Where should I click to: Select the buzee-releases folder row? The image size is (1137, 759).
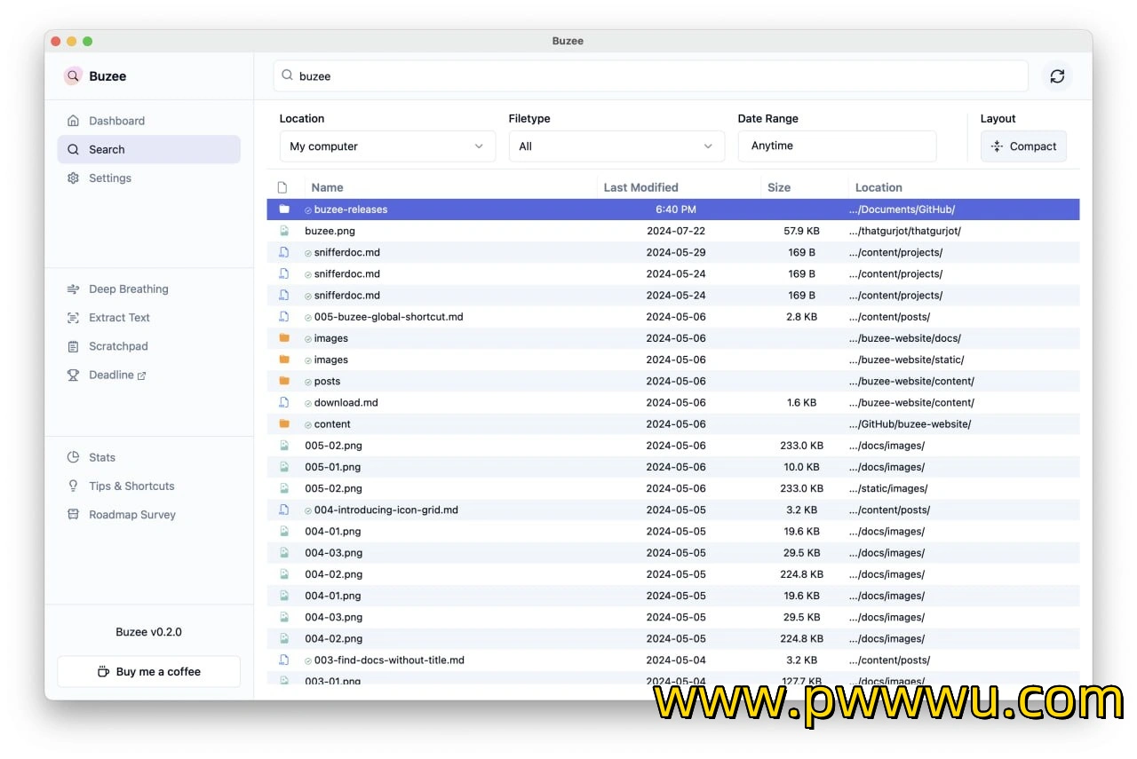pyautogui.click(x=673, y=210)
